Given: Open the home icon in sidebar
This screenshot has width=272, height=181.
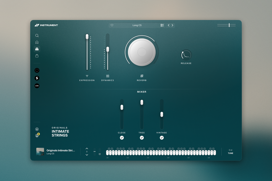Looking at the screenshot, I should [37, 42].
